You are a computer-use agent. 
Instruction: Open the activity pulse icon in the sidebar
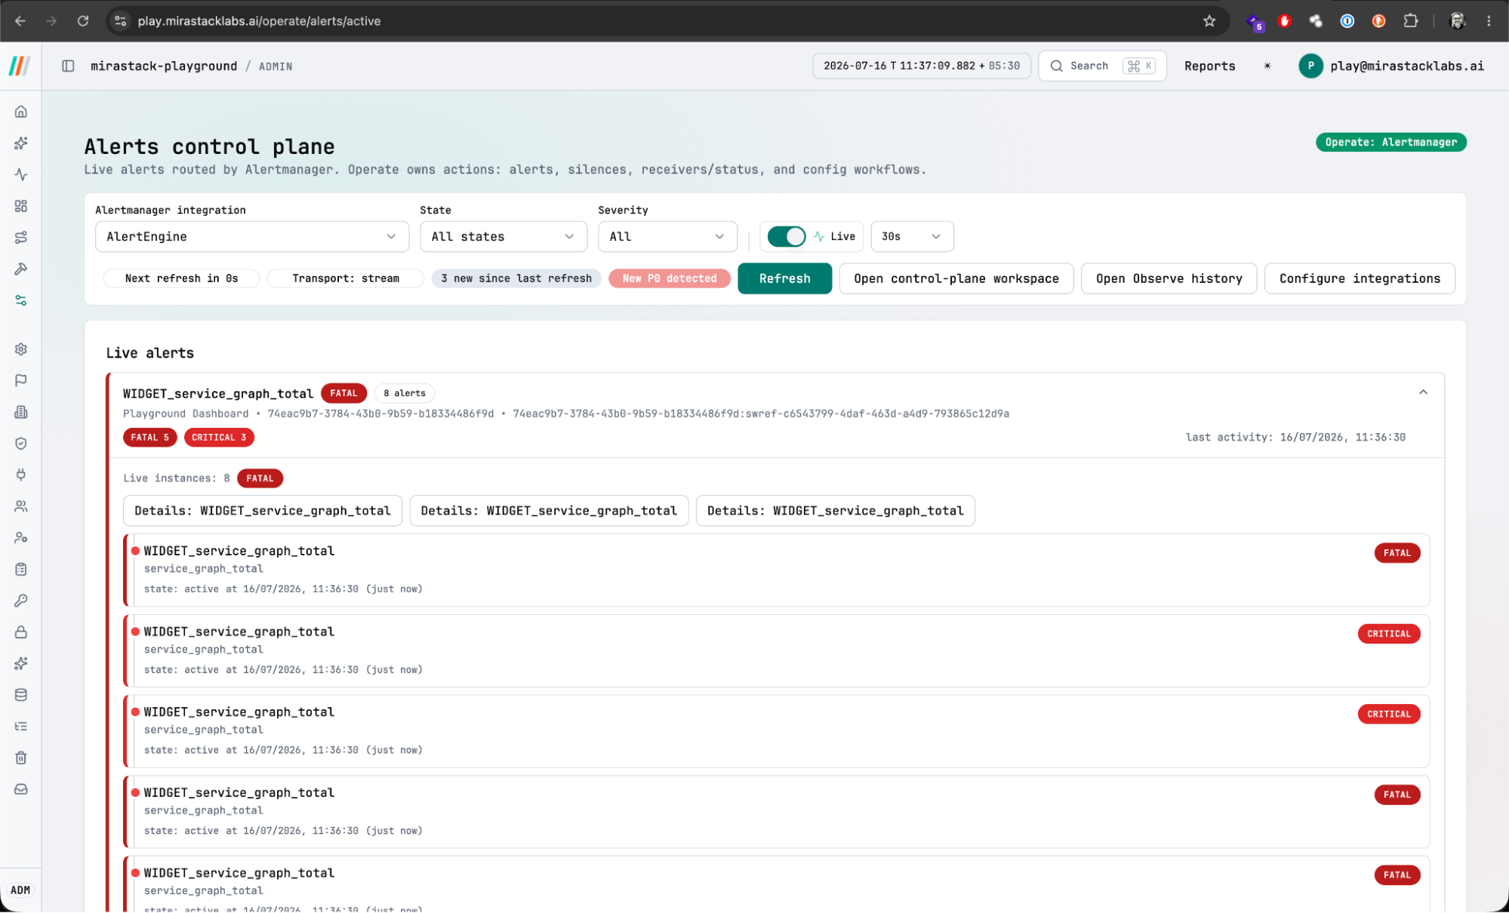pos(21,174)
